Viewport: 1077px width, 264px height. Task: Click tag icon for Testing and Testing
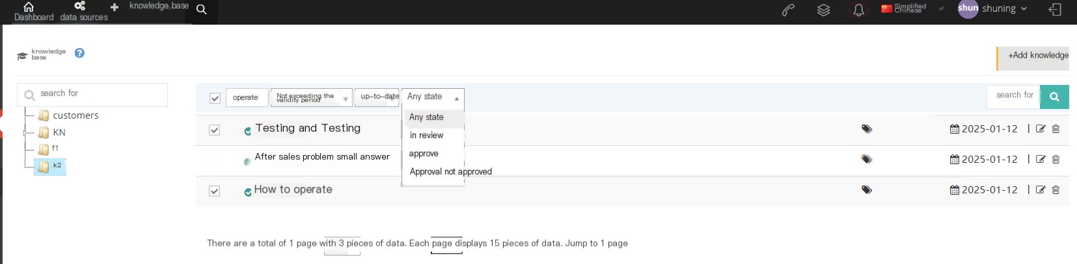click(867, 128)
